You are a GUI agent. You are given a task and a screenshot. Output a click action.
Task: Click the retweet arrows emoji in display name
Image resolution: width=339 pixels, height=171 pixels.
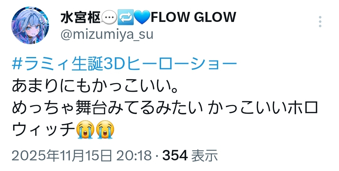click(x=125, y=18)
